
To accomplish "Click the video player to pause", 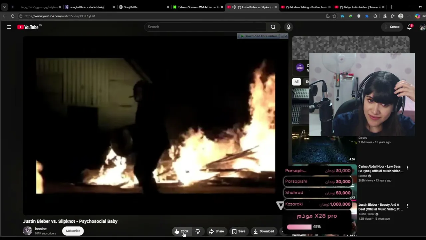I will [156, 126].
